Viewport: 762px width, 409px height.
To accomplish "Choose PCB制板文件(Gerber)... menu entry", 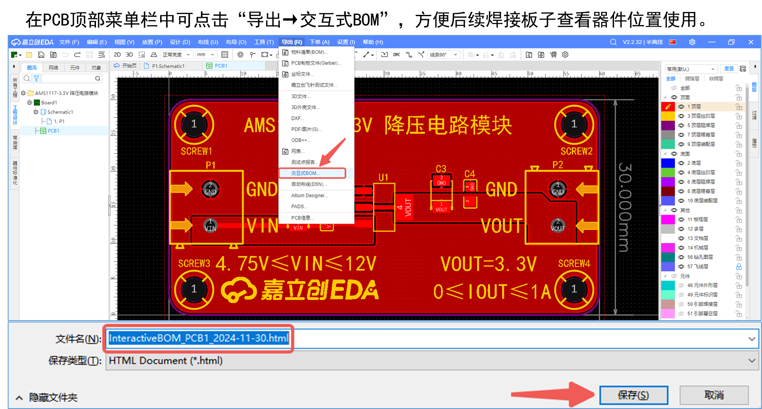I will click(x=316, y=63).
